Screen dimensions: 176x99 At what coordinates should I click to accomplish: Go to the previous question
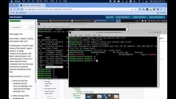point(11,27)
